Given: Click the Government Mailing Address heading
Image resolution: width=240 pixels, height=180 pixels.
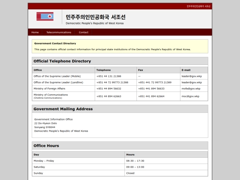Looking at the screenshot, I should (63, 109).
